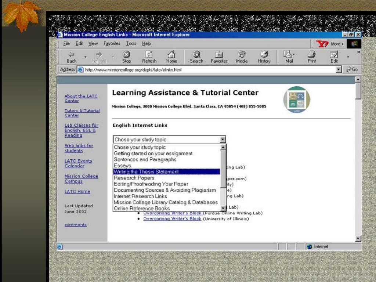Expand the toolbar overflow chevron
376x282 pixels.
(359, 52)
